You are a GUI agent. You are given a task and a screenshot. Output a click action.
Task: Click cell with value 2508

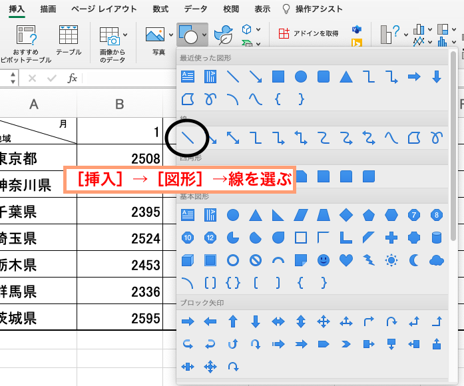pos(120,158)
